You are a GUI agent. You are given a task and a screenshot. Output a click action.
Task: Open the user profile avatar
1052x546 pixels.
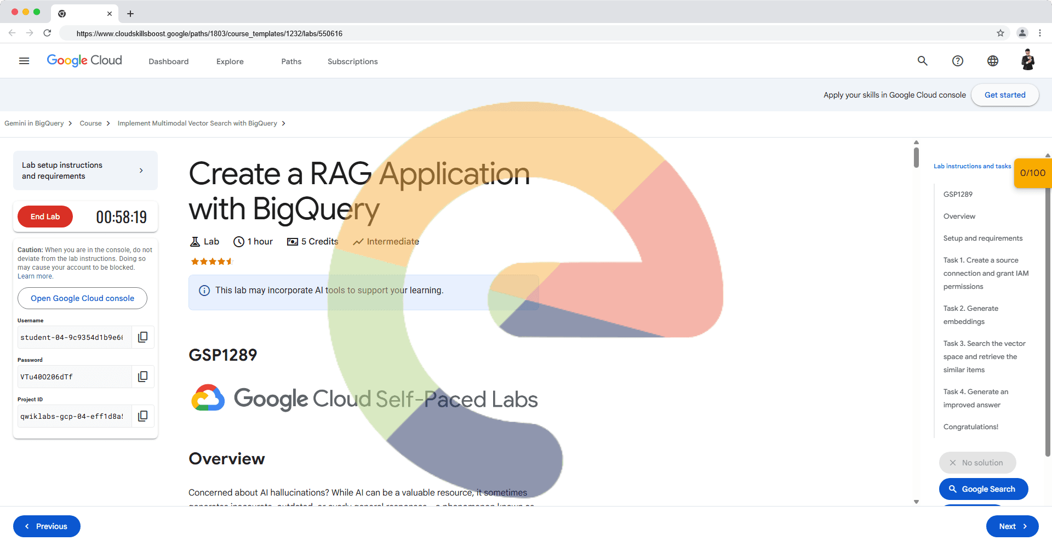pos(1028,60)
